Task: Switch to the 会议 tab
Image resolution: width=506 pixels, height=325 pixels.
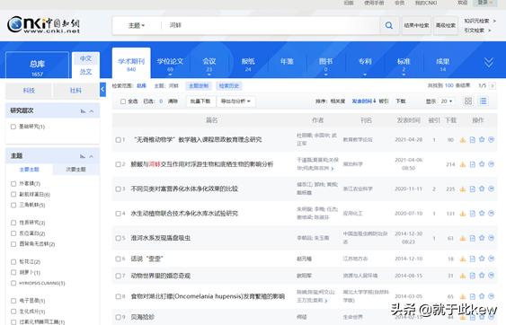Action: point(209,64)
